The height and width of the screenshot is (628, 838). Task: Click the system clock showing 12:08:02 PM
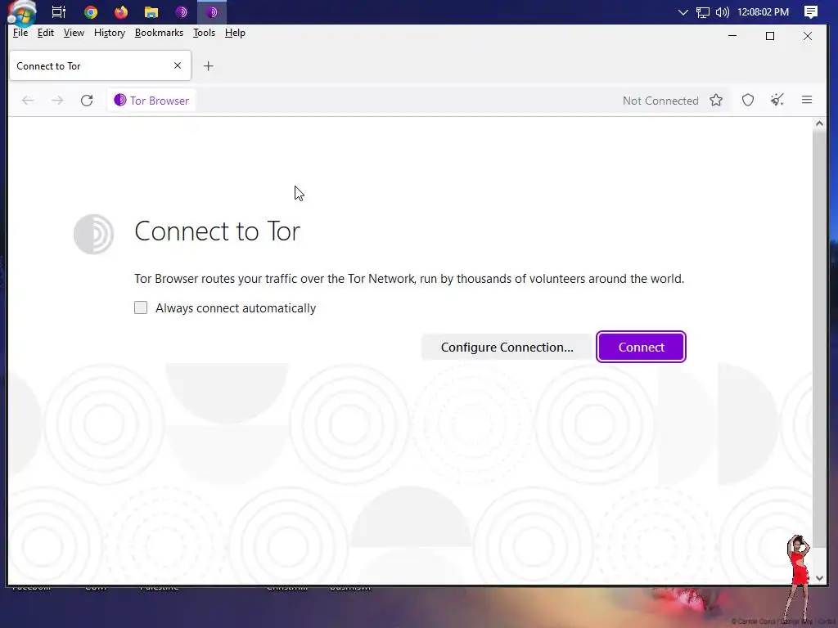[763, 11]
